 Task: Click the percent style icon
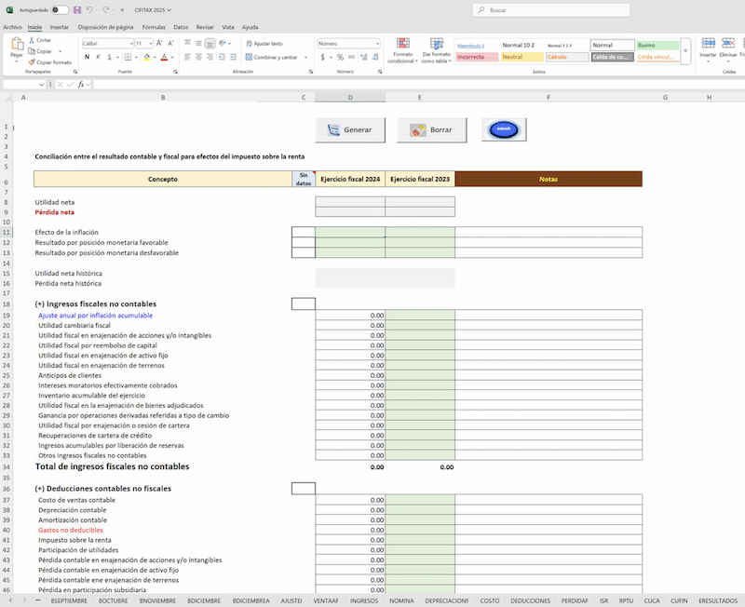pyautogui.click(x=340, y=57)
